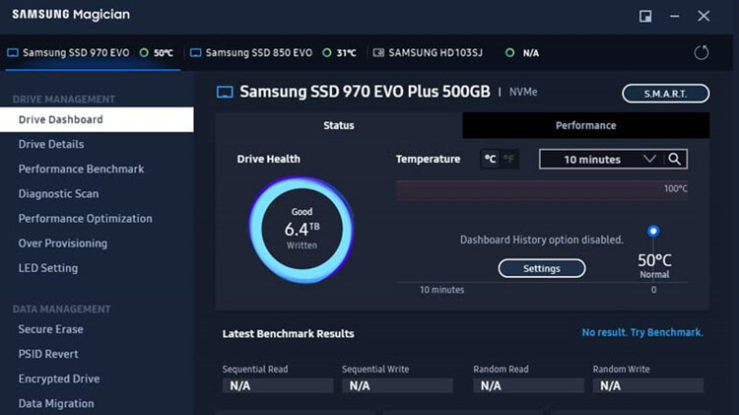Click the mini-mode window icon in title bar
Image resolution: width=739 pixels, height=415 pixels.
pyautogui.click(x=645, y=16)
